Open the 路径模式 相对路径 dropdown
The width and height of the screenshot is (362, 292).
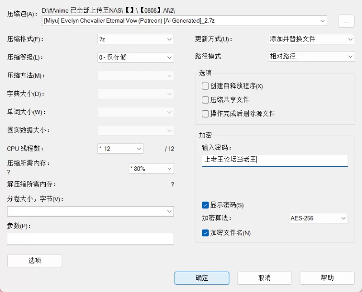pyautogui.click(x=311, y=57)
